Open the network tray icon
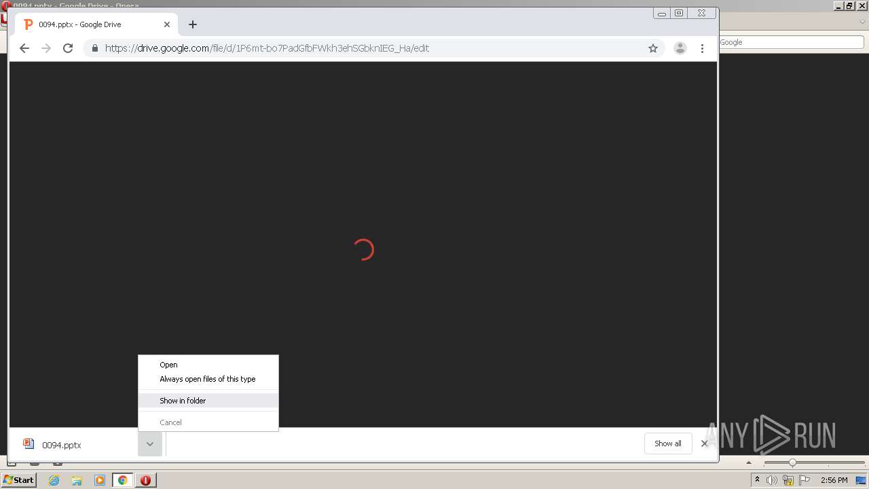869x489 pixels. coord(788,480)
